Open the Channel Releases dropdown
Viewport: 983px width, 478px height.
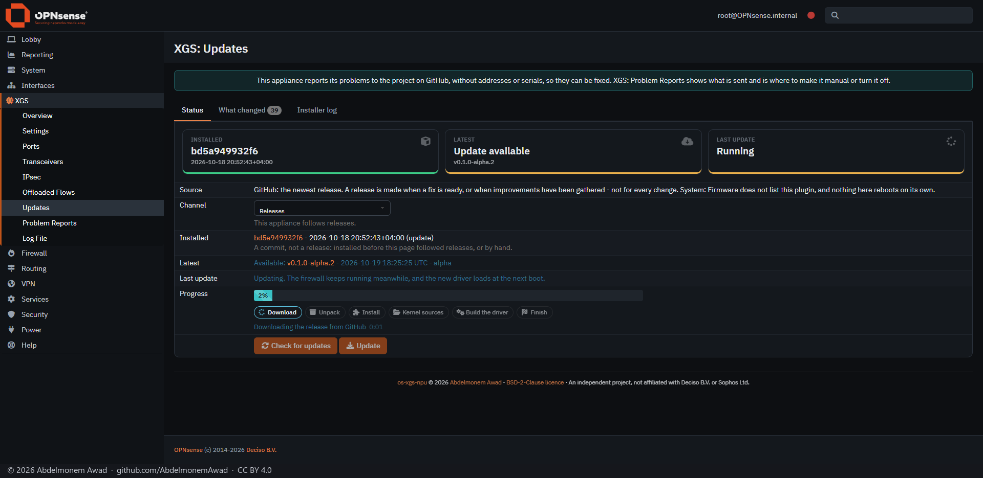(x=322, y=208)
